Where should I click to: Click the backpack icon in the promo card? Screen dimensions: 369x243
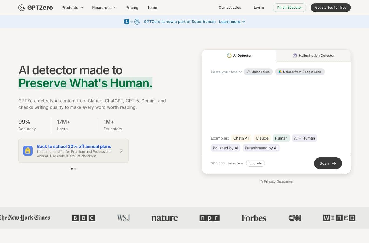(28, 151)
